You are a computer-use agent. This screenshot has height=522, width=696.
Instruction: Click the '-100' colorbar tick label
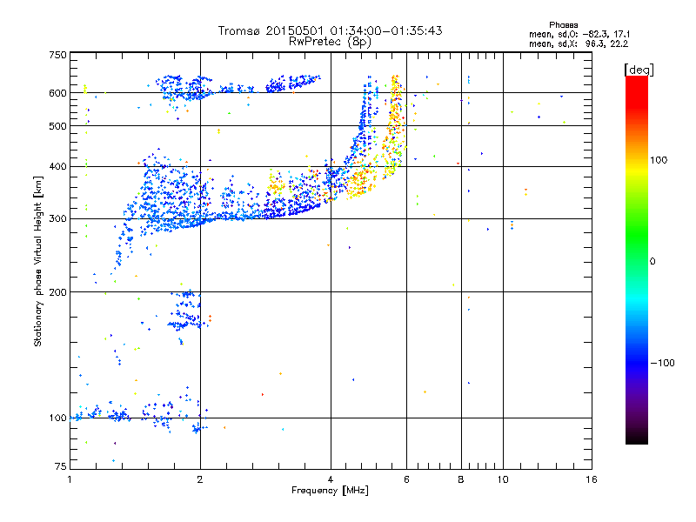[x=662, y=363]
